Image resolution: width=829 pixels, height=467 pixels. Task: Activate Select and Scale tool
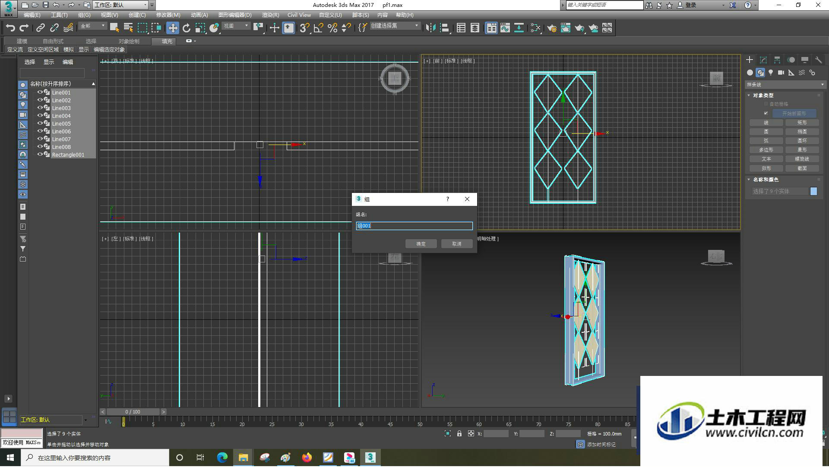coord(200,28)
